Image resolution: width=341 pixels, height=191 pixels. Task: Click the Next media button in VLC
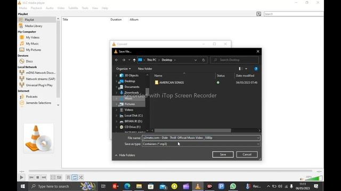(x=44, y=177)
